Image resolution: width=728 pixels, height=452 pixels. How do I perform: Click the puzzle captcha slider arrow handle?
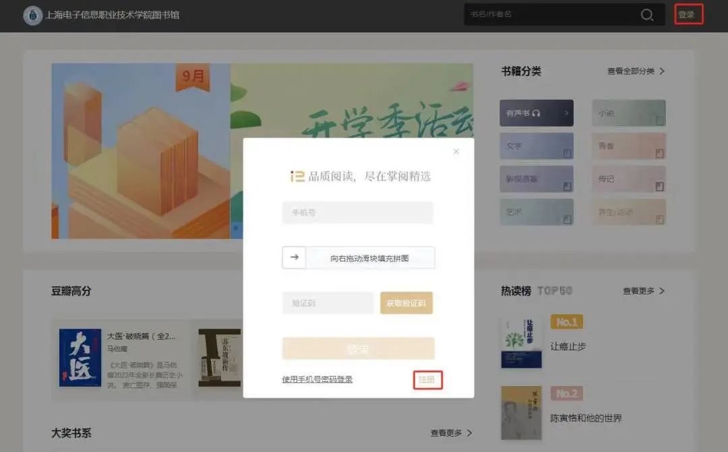coord(294,257)
